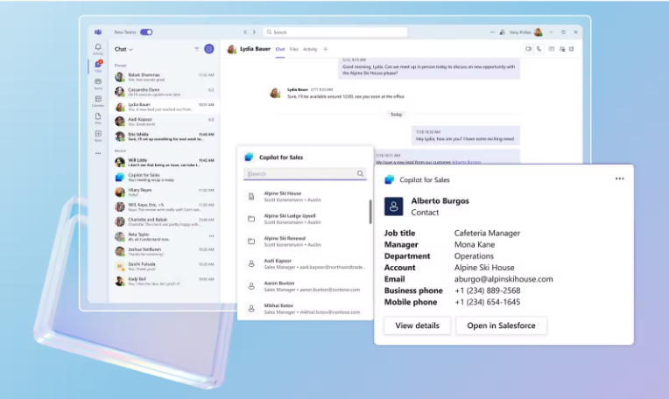This screenshot has width=669, height=399.
Task: Open Files in the left rail
Action: [98, 118]
